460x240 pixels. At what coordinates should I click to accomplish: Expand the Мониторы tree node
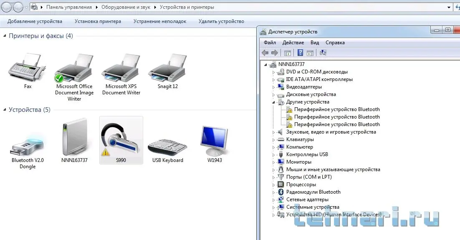tap(273, 162)
